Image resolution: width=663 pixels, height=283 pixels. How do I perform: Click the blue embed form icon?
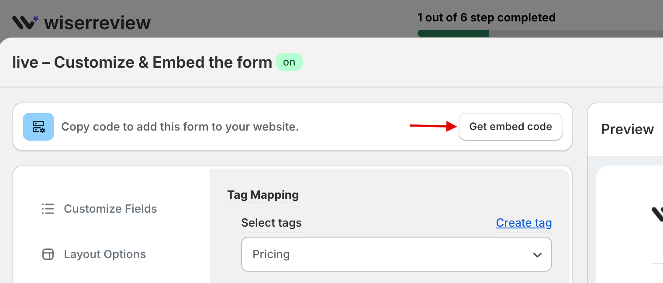(x=38, y=127)
